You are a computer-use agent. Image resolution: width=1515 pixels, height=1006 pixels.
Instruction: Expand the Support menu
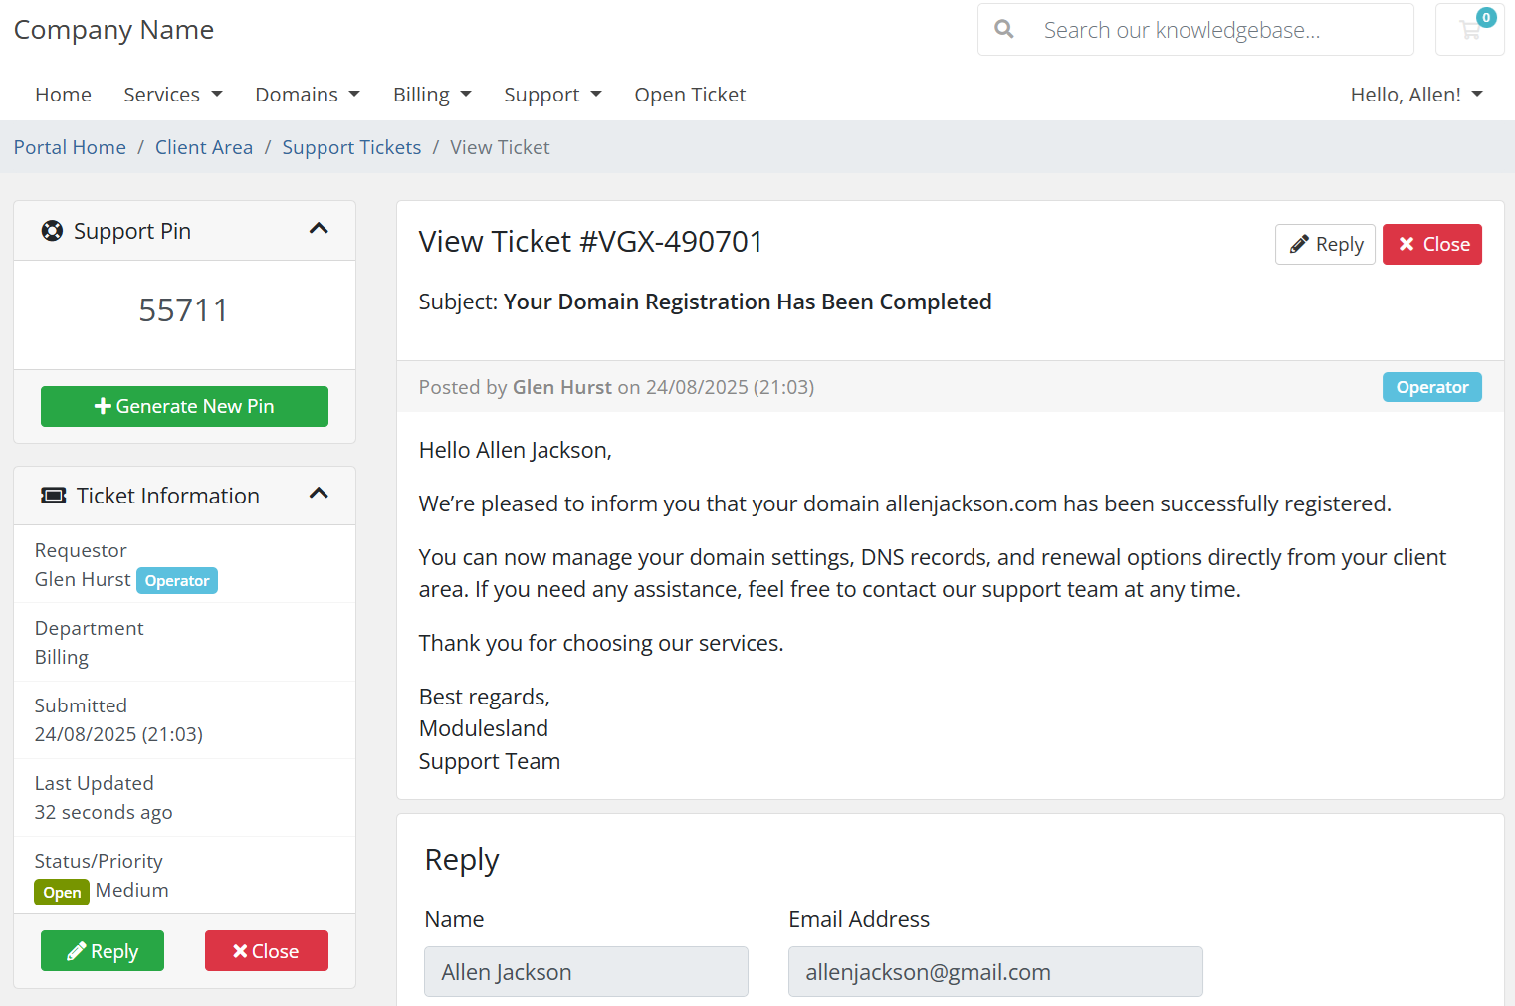552,95
